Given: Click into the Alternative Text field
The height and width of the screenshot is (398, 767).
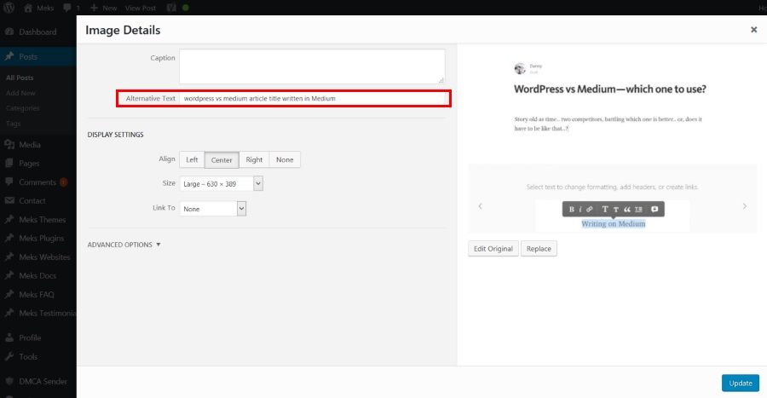Looking at the screenshot, I should click(x=314, y=98).
